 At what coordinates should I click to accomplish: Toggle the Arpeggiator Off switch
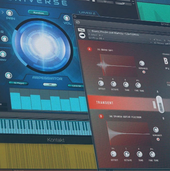(x=50, y=85)
